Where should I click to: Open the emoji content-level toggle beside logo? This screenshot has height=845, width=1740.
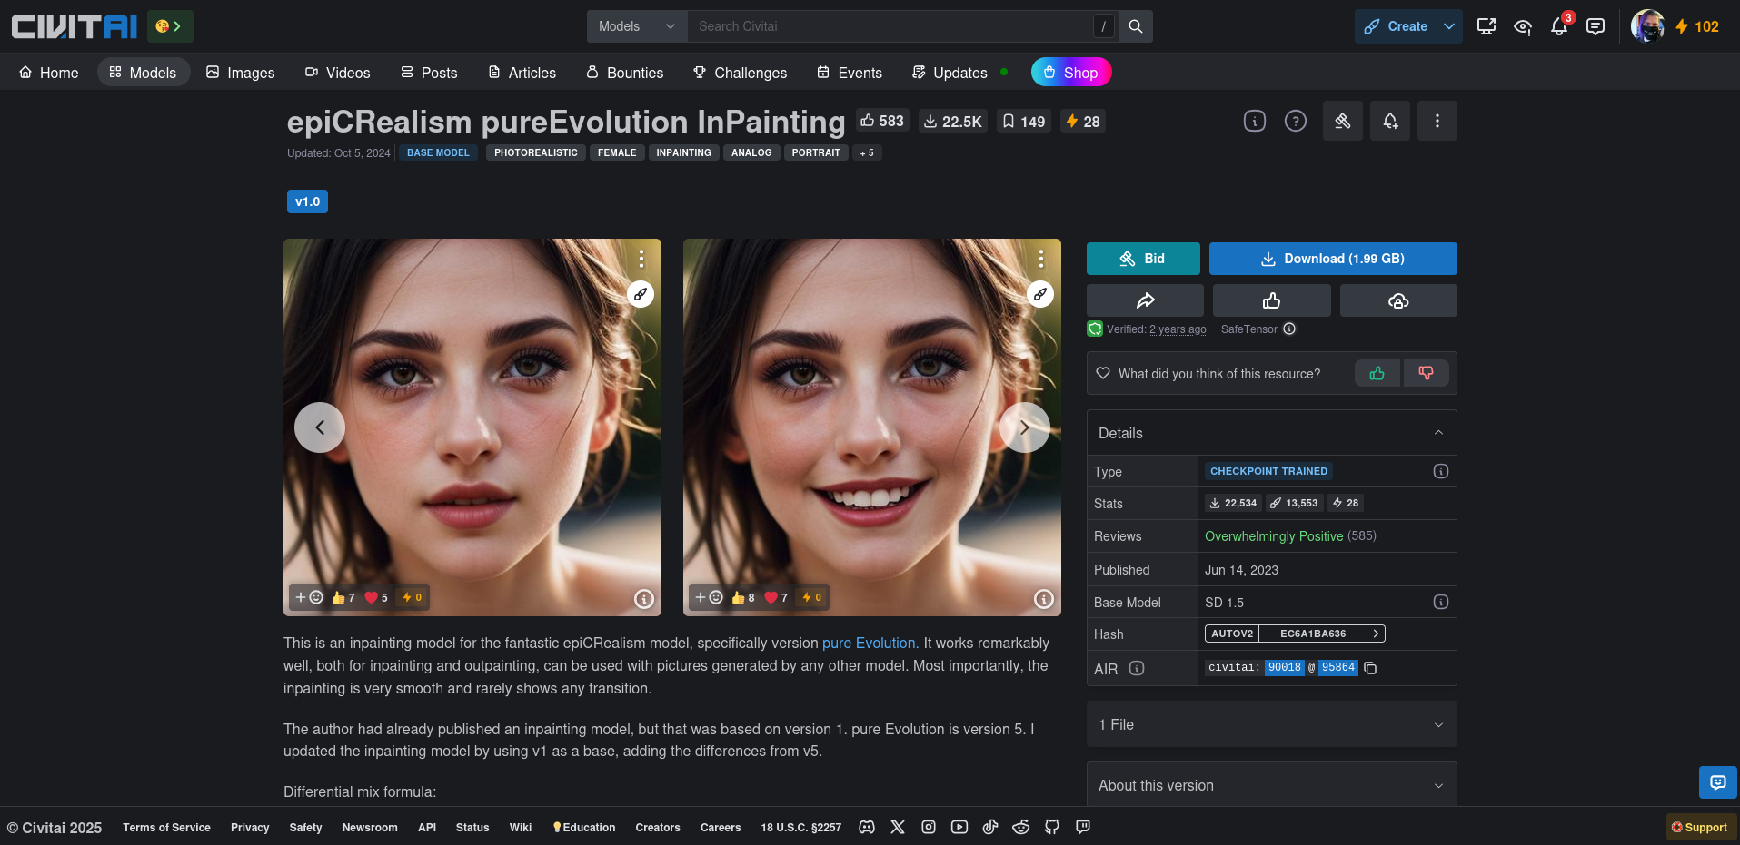(170, 26)
